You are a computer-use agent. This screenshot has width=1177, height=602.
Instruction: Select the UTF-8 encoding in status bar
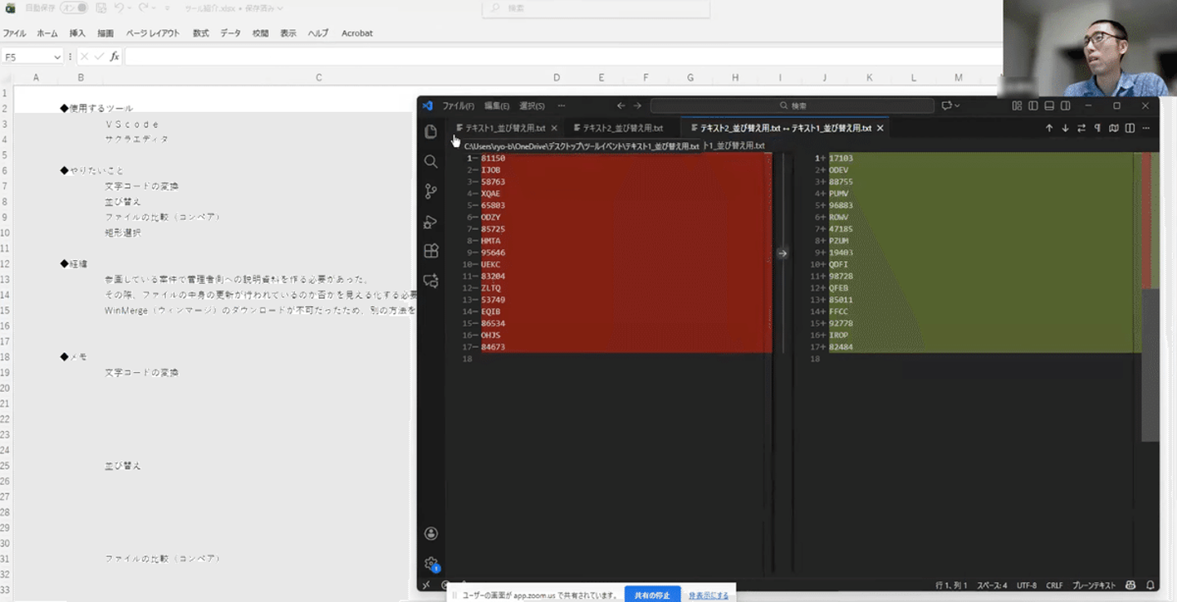pos(1027,586)
